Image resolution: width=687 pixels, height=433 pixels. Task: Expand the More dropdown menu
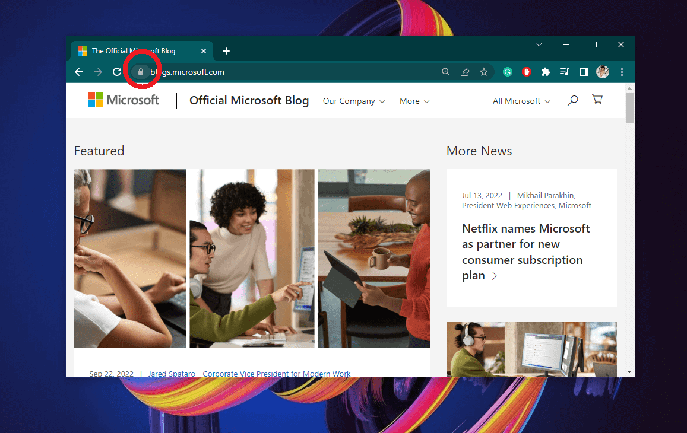click(414, 101)
